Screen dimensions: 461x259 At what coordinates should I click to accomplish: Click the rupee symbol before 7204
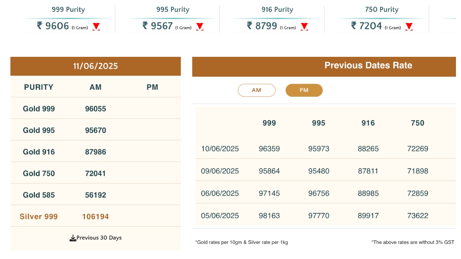click(353, 26)
